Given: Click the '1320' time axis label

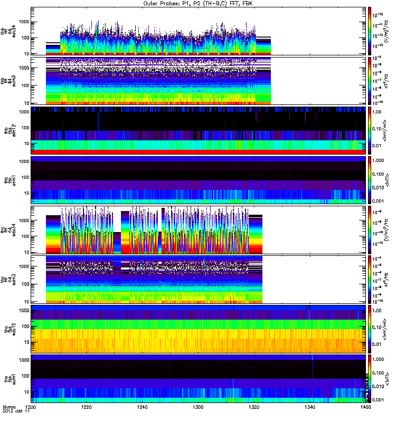Looking at the screenshot, I should click(x=254, y=407).
